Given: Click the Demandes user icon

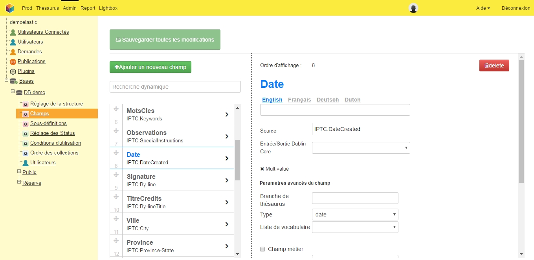Looking at the screenshot, I should [13, 52].
